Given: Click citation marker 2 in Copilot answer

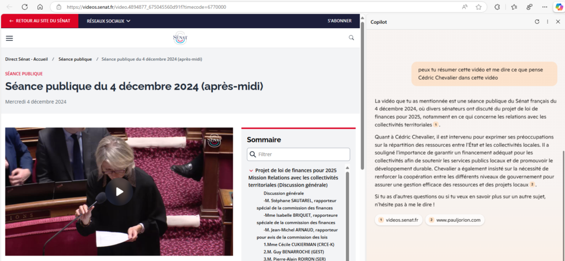Looking at the screenshot, I should coord(531,184).
